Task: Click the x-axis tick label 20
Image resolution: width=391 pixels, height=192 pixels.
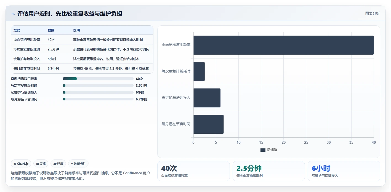Action: tap(284, 143)
